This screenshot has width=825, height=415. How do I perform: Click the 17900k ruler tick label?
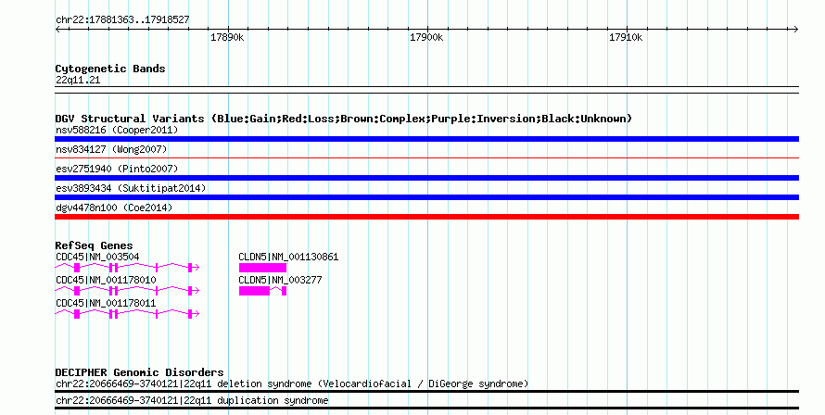point(426,37)
